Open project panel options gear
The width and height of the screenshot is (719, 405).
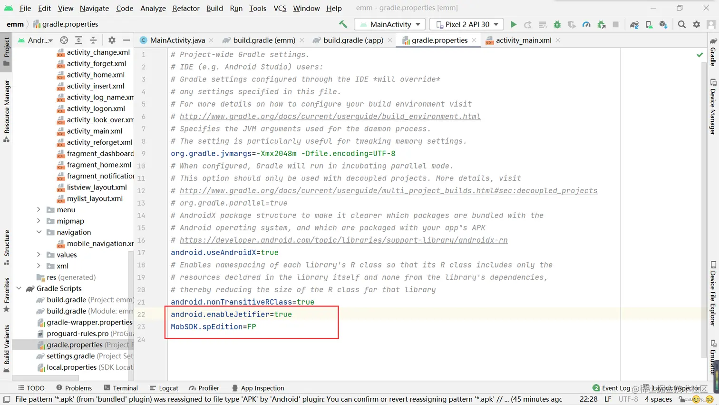(x=112, y=40)
